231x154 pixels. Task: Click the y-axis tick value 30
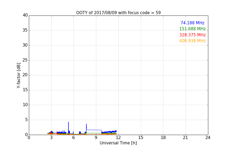(x=25, y=45)
